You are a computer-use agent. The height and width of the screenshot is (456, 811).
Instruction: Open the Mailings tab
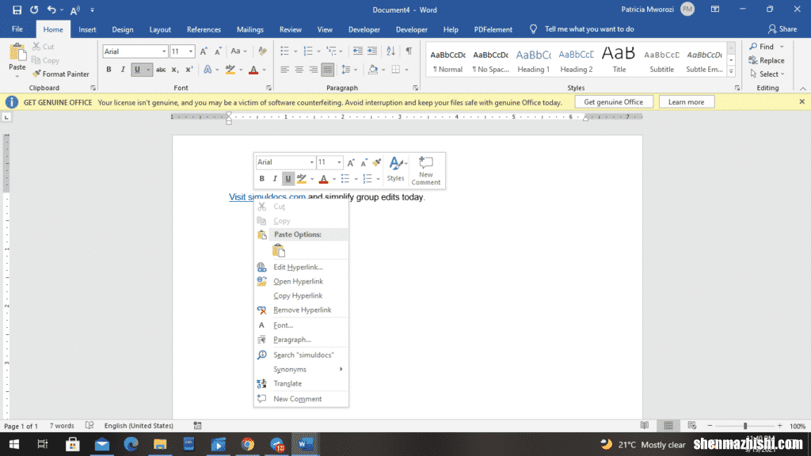point(250,29)
